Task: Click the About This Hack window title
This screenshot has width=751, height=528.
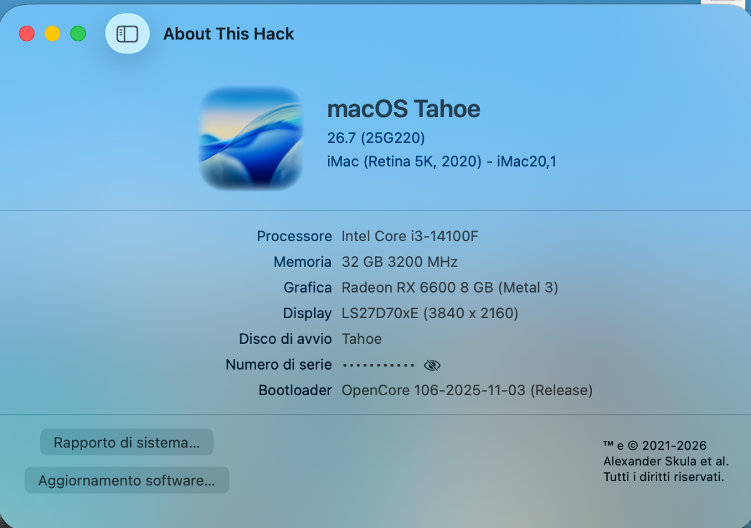Action: pyautogui.click(x=228, y=34)
